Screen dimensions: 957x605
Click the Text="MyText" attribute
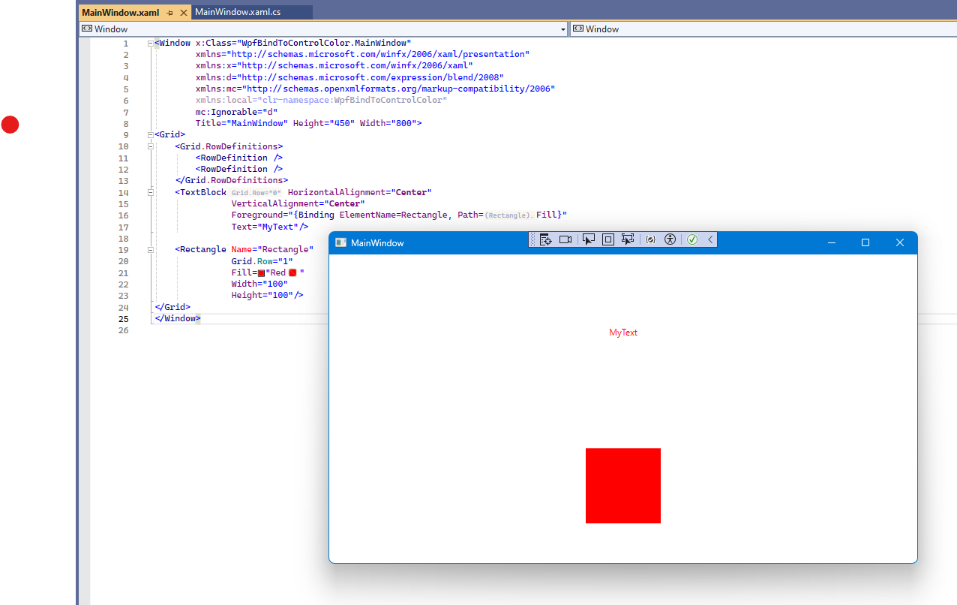click(x=264, y=227)
